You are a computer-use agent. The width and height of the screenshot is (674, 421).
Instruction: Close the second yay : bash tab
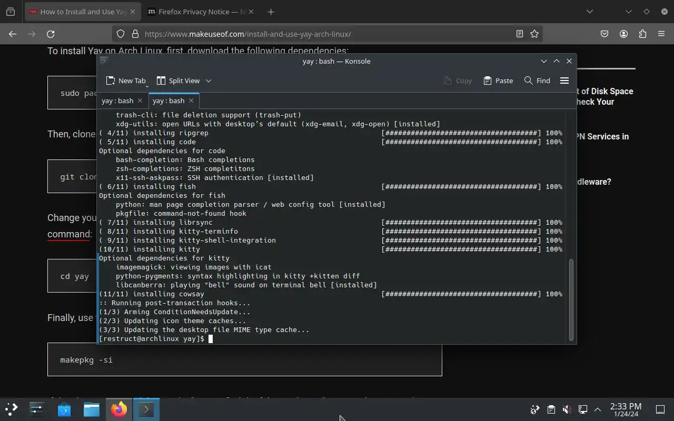click(191, 101)
